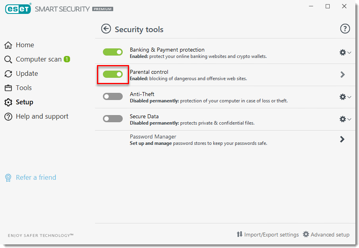359x248 pixels.
Task: Click the Tools briefcase icon
Action: pyautogui.click(x=8, y=88)
